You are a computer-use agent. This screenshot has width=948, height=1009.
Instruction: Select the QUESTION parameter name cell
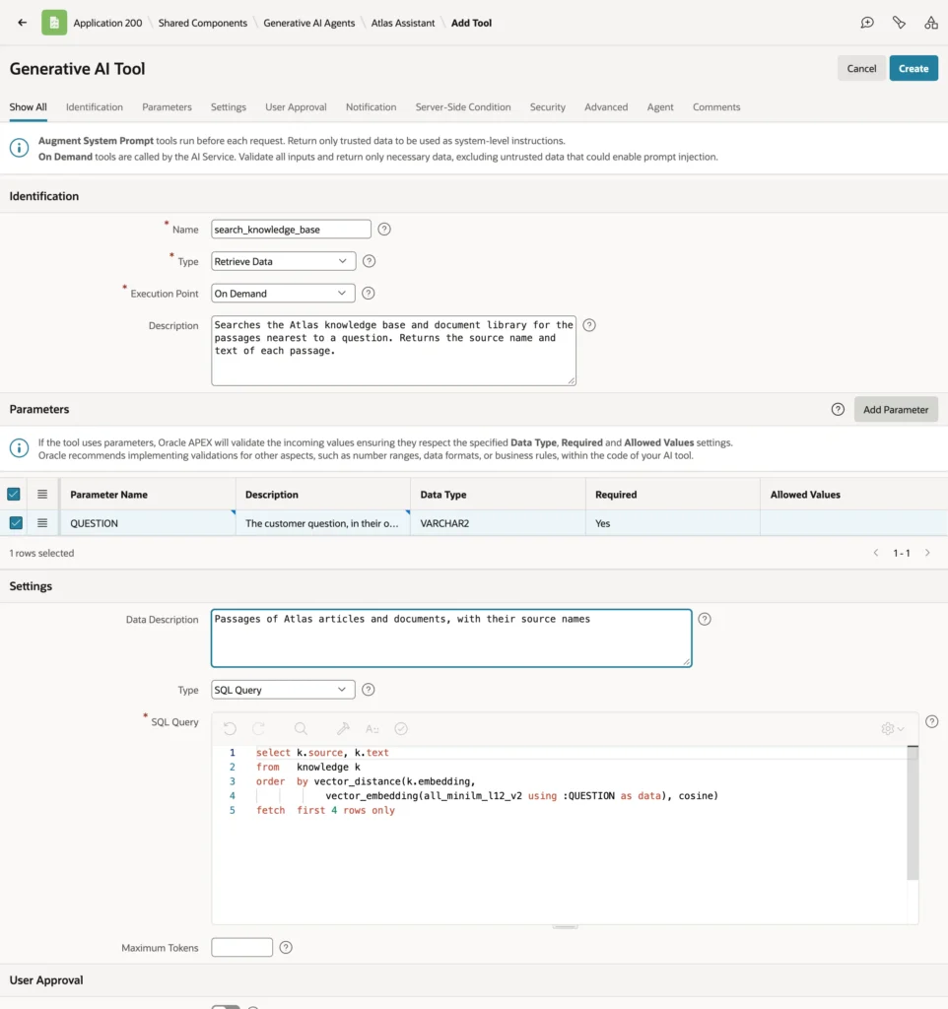click(148, 523)
